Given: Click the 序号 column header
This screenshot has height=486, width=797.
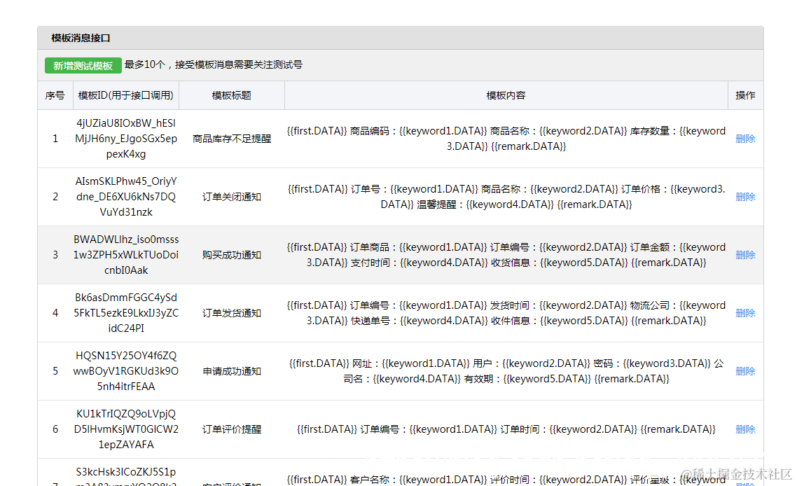Looking at the screenshot, I should pos(55,95).
